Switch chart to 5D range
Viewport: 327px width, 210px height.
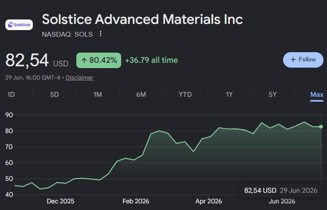point(55,95)
